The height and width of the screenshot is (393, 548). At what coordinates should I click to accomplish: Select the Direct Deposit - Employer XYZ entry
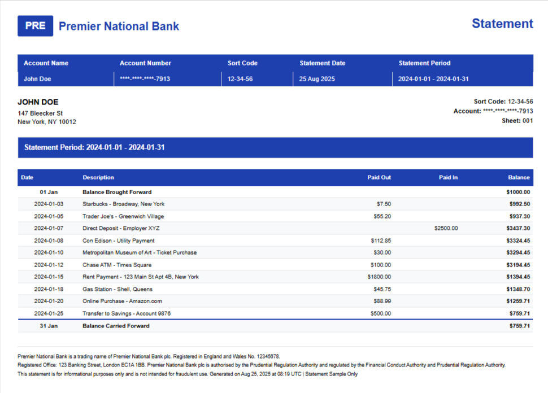pyautogui.click(x=121, y=228)
